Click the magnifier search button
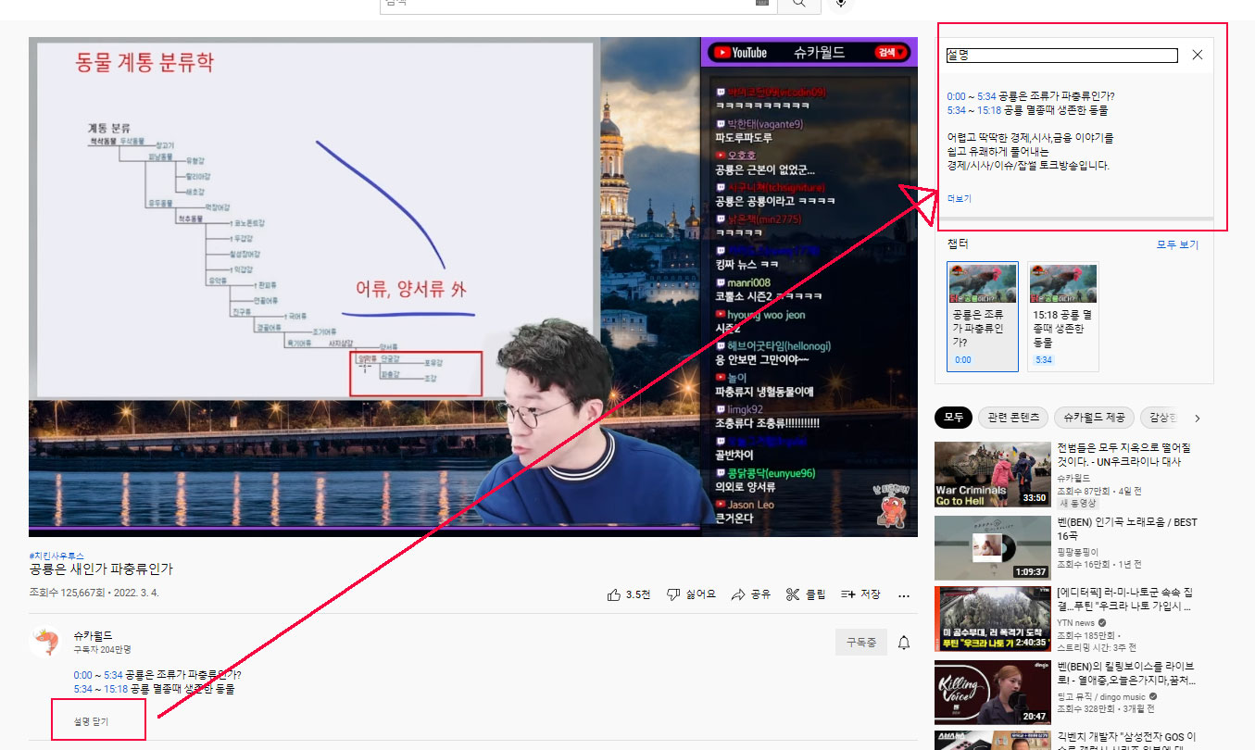1255x750 pixels. [x=797, y=4]
